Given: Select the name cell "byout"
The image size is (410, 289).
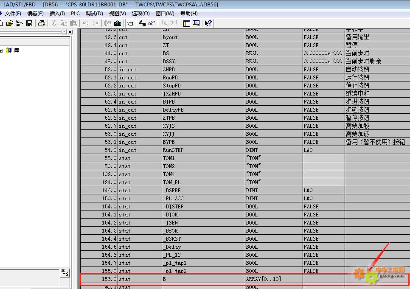Looking at the screenshot, I should (x=203, y=37).
